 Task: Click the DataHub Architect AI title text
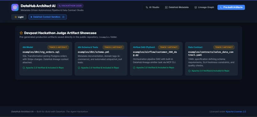tap(38, 6)
